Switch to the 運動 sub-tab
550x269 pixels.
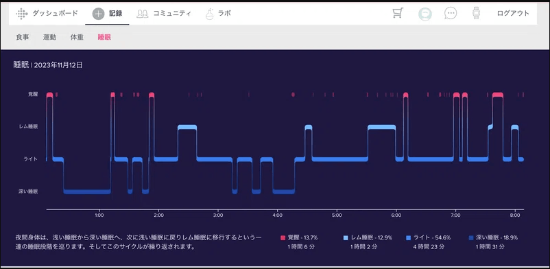[49, 37]
